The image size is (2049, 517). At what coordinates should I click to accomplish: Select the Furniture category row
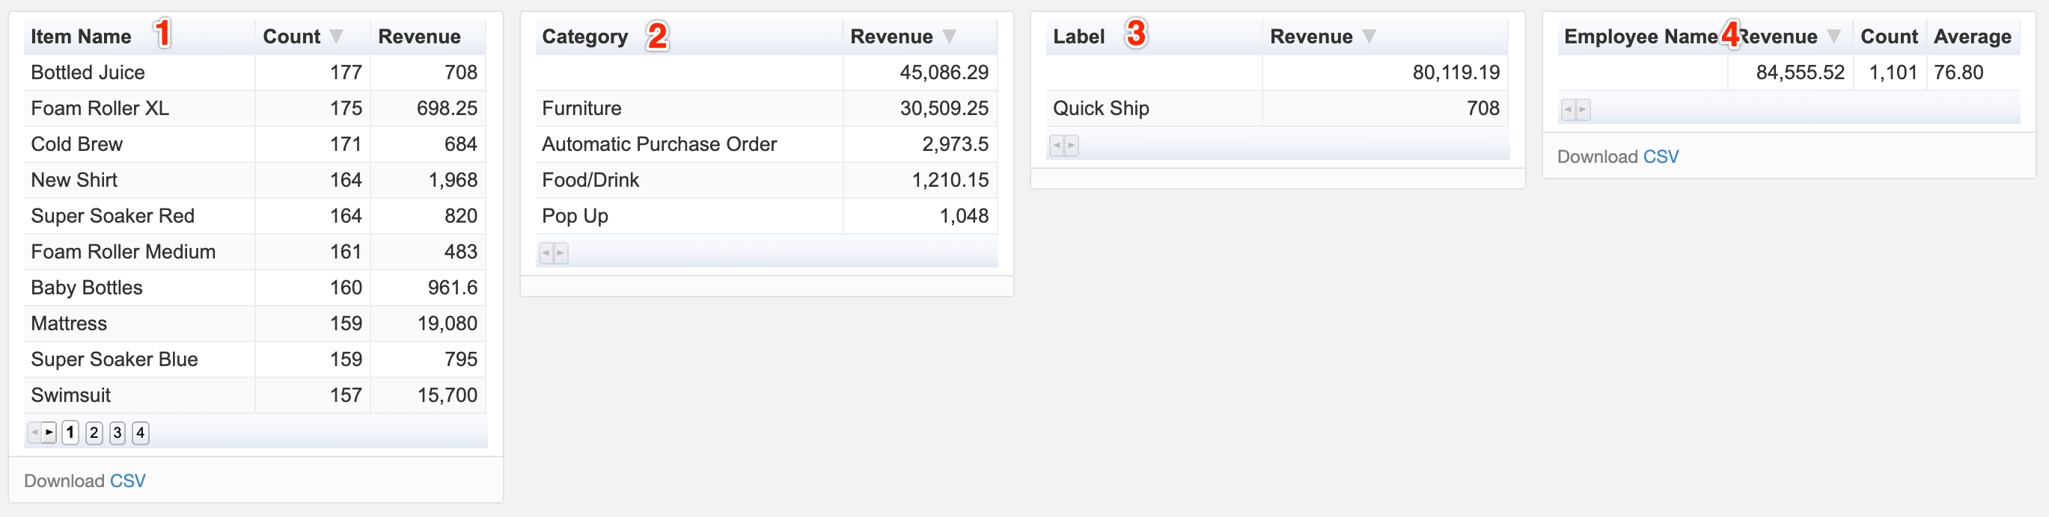point(766,108)
